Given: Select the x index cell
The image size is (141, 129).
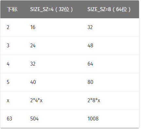Looking at the screenshot, I should pyautogui.click(x=8, y=101).
